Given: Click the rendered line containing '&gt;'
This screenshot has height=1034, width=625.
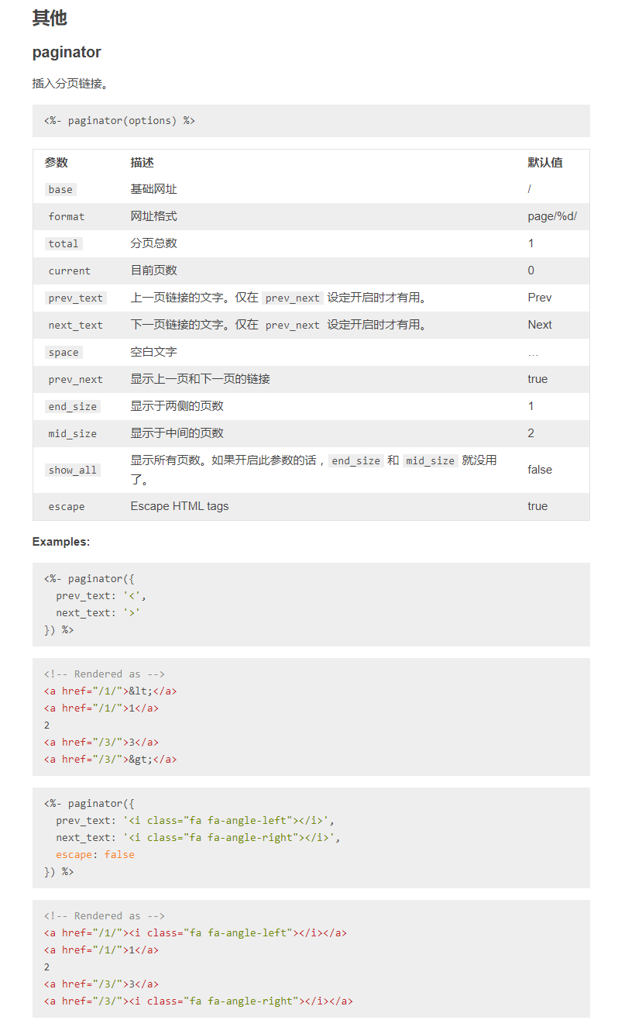Looking at the screenshot, I should point(111,760).
